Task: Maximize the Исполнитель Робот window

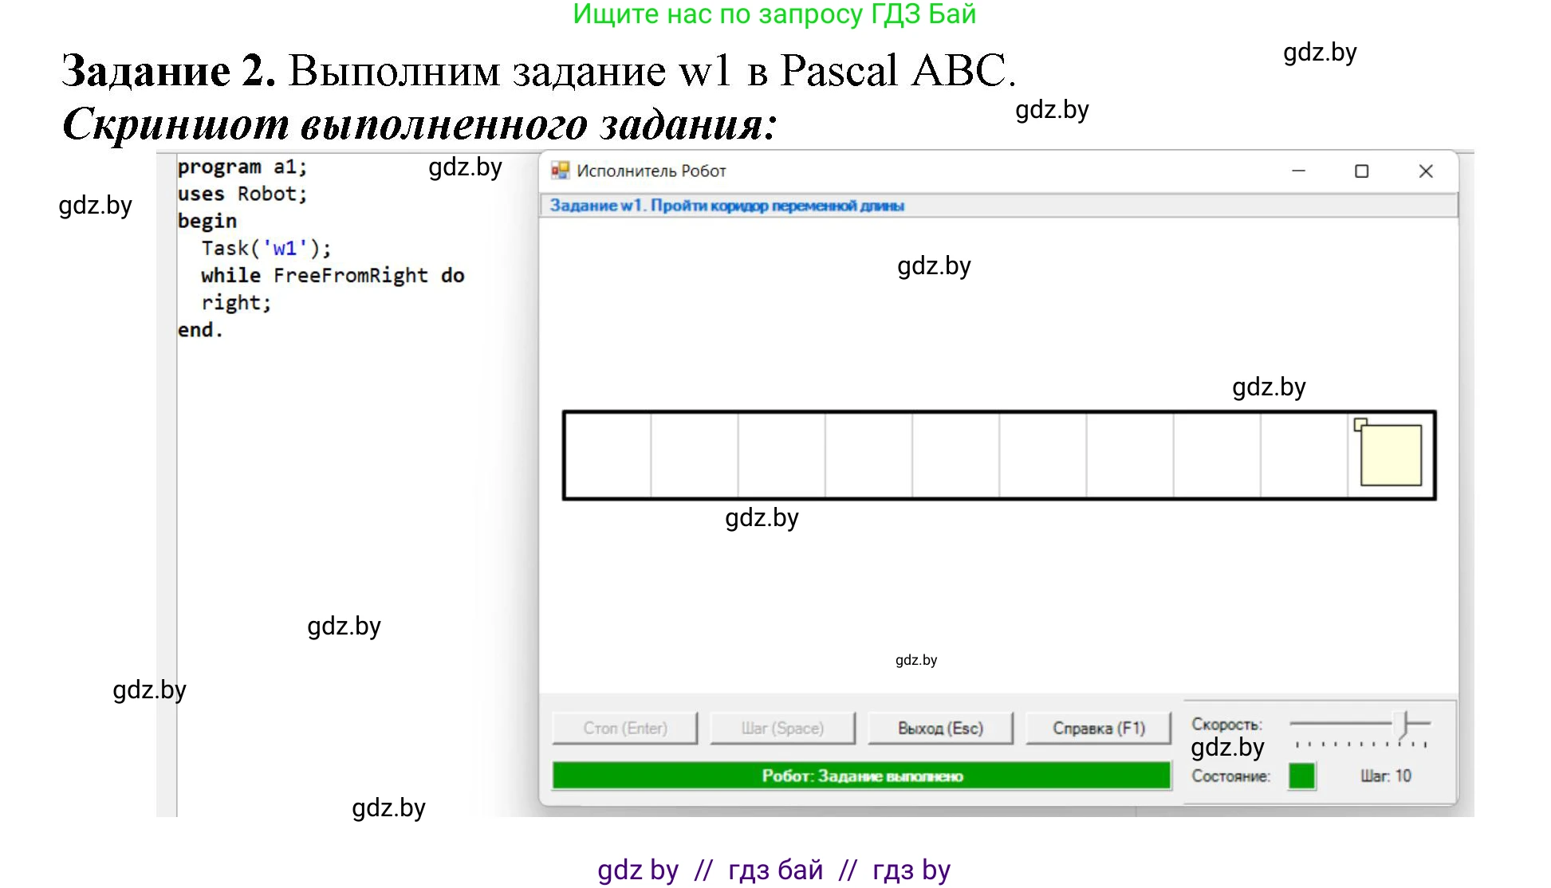Action: pyautogui.click(x=1362, y=171)
